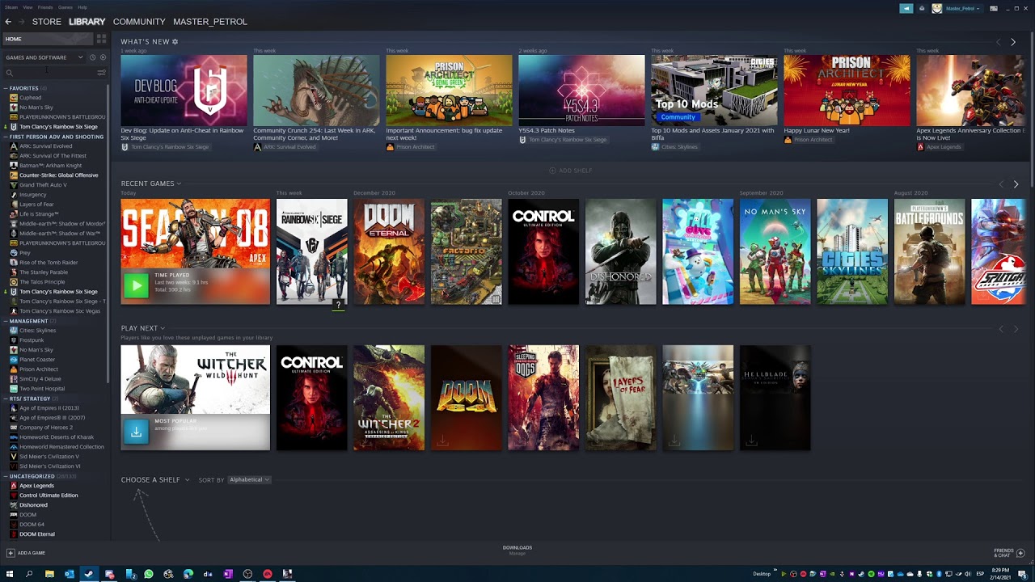Click the Master_Petrol profile avatar

(936, 8)
